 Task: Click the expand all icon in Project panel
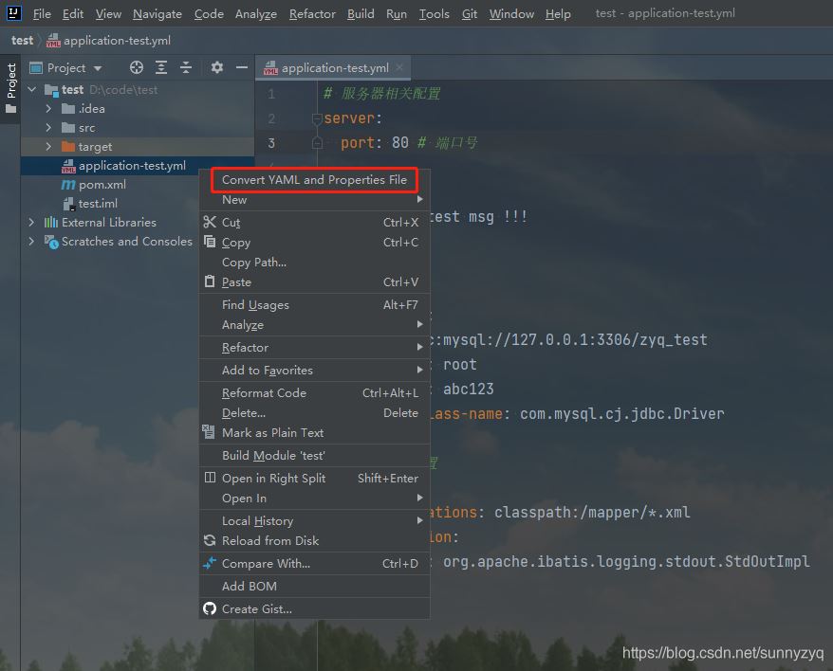click(x=161, y=67)
